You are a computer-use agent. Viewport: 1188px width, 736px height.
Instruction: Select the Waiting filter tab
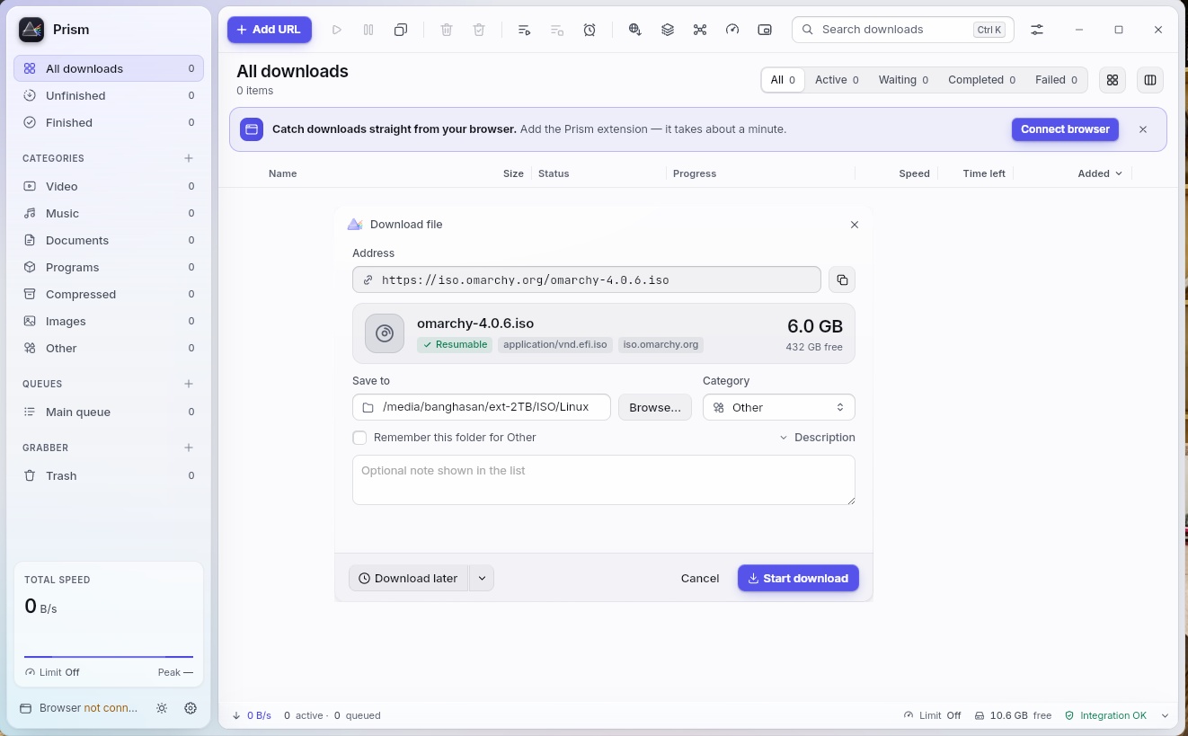click(903, 80)
